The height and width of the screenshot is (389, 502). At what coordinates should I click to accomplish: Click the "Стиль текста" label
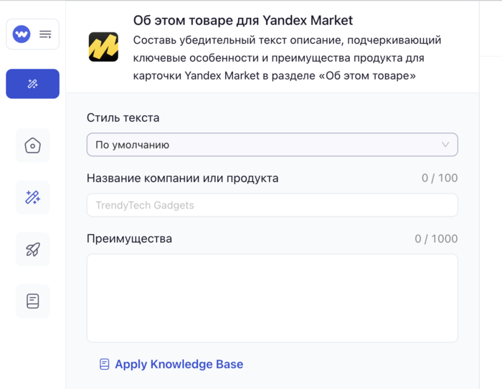coord(123,118)
